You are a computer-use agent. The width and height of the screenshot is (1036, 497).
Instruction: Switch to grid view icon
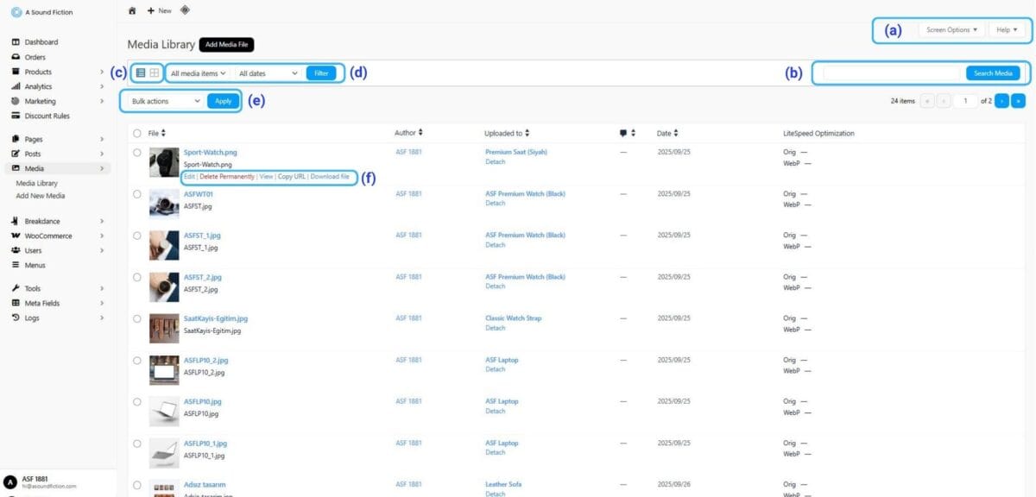coord(154,73)
